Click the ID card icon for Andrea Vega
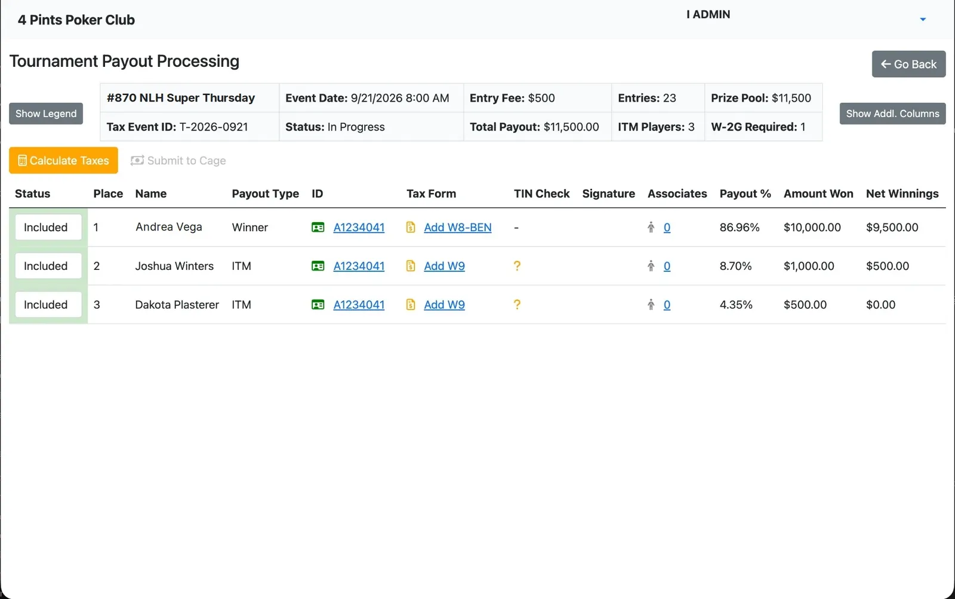 pyautogui.click(x=318, y=228)
